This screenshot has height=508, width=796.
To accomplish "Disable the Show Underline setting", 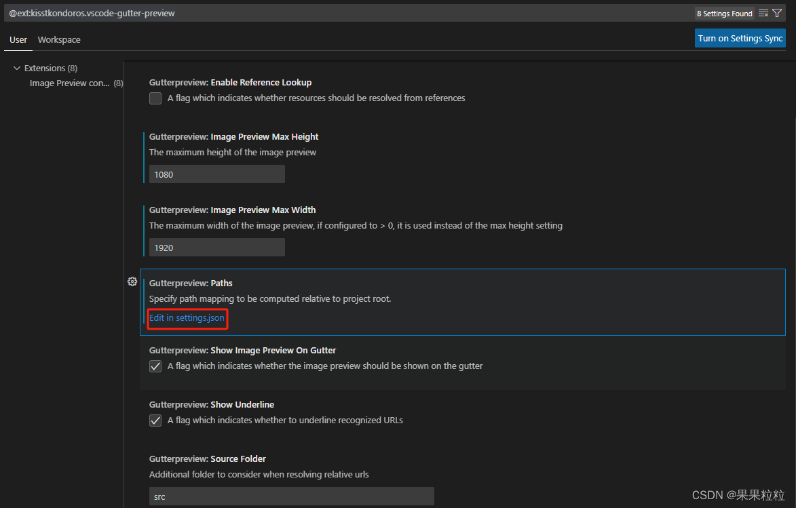I will (x=155, y=420).
